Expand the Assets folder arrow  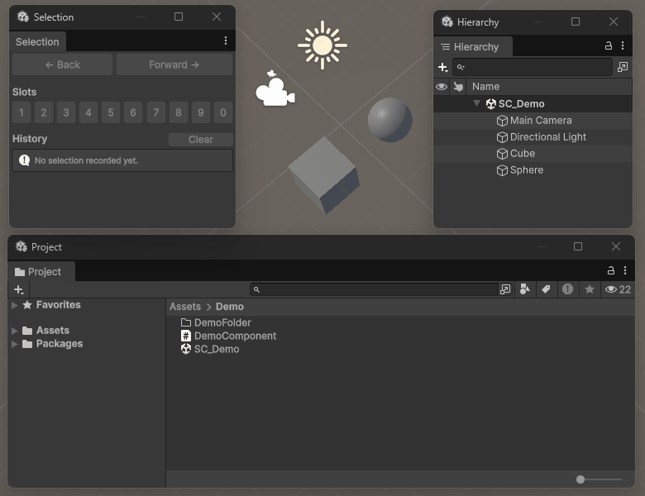pos(14,331)
